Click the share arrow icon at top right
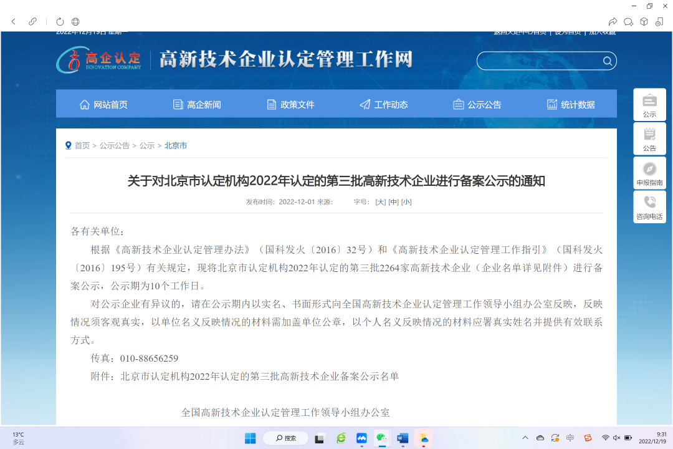The image size is (673, 449). (x=613, y=22)
